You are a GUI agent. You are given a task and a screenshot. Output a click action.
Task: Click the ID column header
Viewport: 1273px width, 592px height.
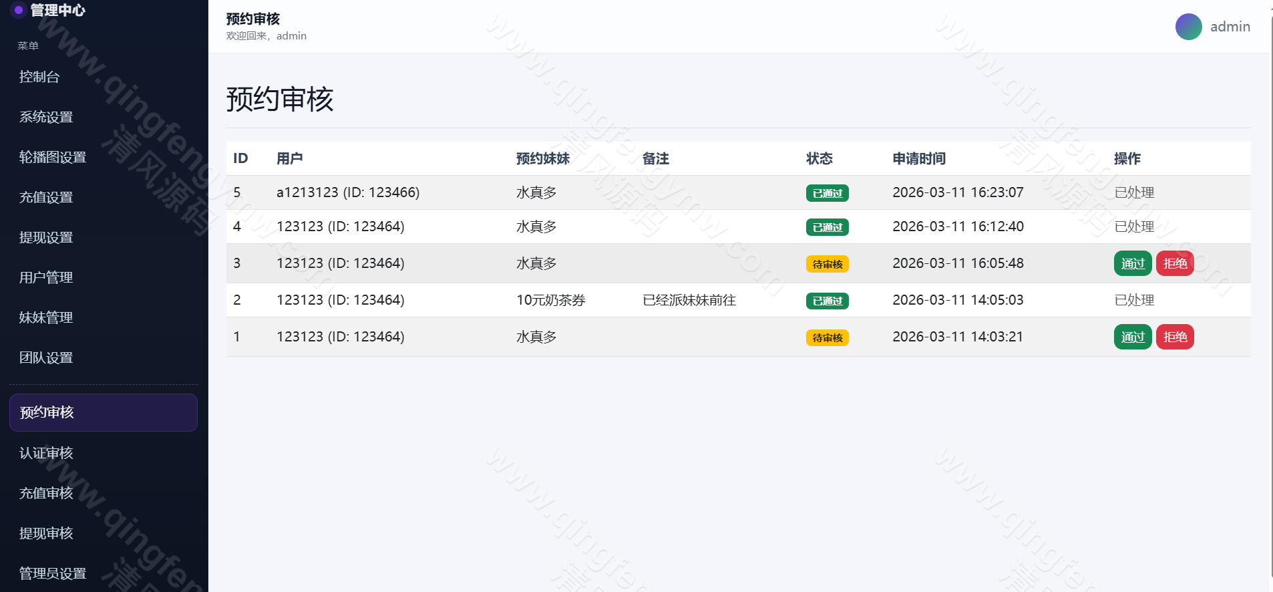(240, 158)
